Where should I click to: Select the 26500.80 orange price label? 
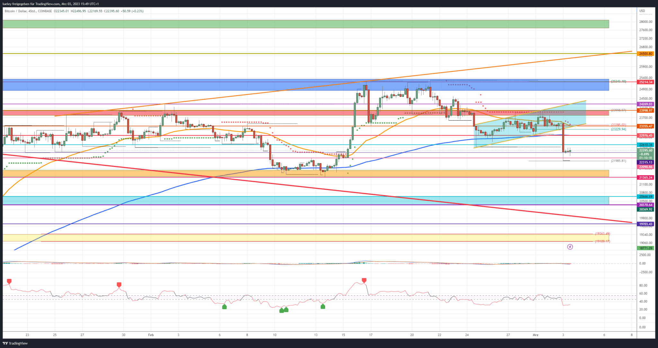click(x=645, y=54)
